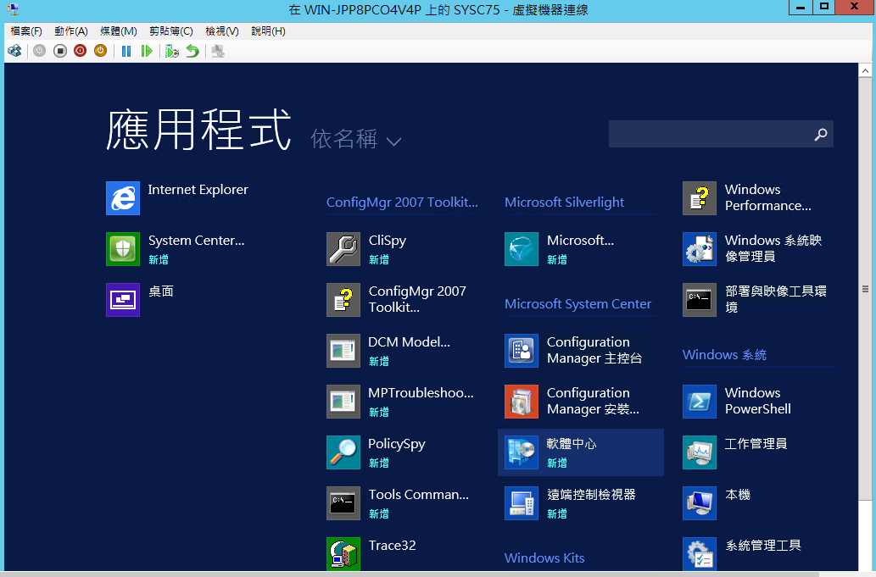Open the 動作(A) menu
The height and width of the screenshot is (577, 876).
pos(71,31)
